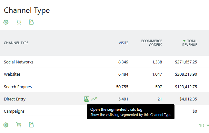Click the bottom export icon
The height and width of the screenshot is (133, 209).
[31, 125]
